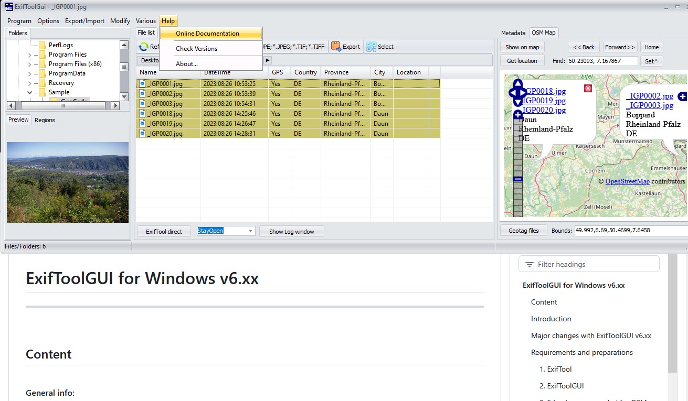The height and width of the screenshot is (401, 688).
Task: Click the Filter headings search box
Action: pyautogui.click(x=589, y=264)
